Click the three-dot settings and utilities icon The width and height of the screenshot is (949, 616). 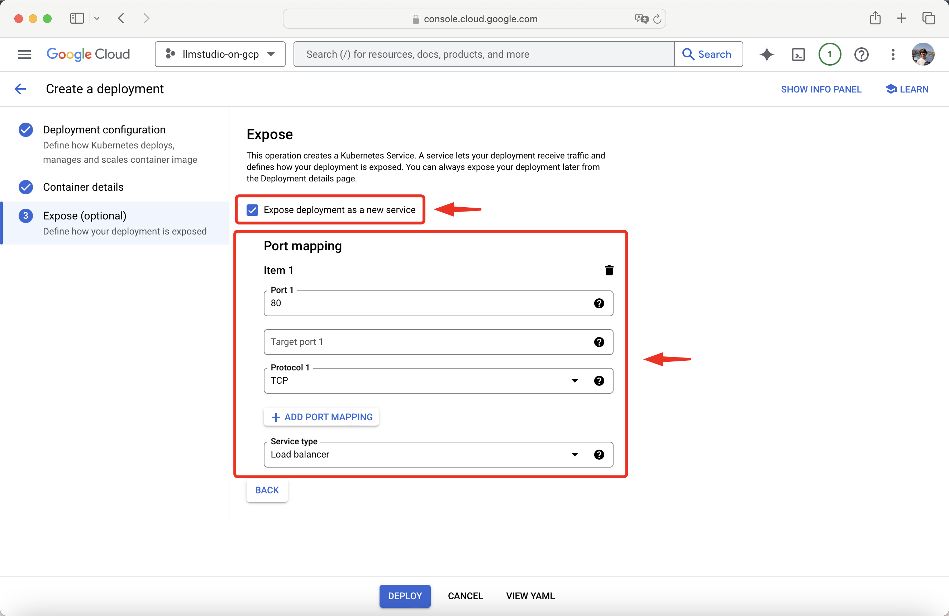point(893,54)
